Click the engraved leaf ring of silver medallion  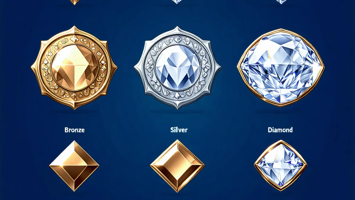pyautogui.click(x=177, y=41)
